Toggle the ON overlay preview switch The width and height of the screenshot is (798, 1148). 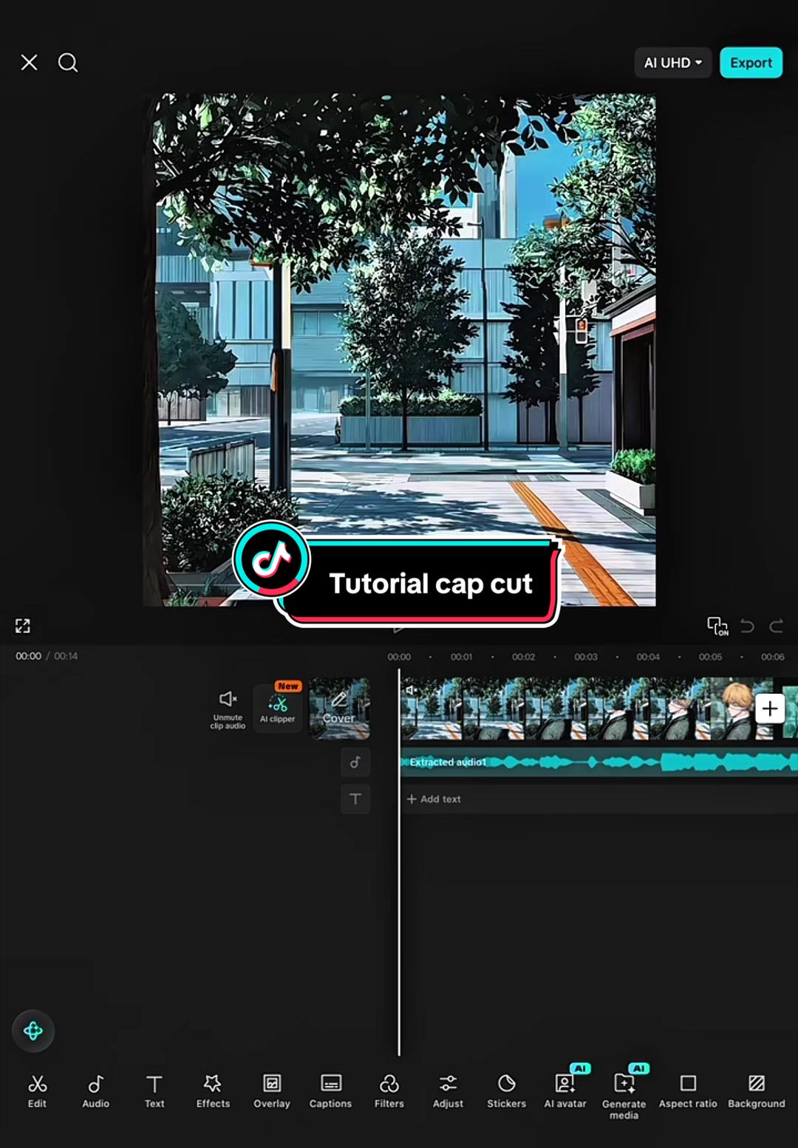[x=717, y=626]
